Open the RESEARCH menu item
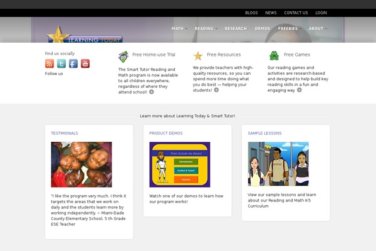 (x=236, y=29)
